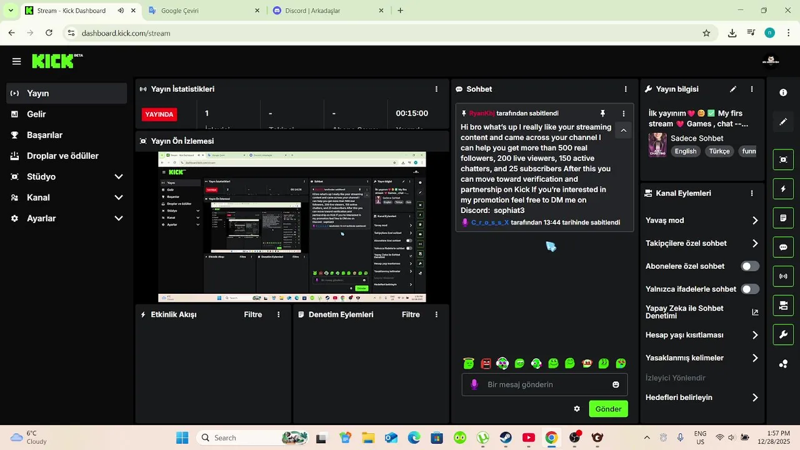This screenshot has width=800, height=450.
Task: Open Yayın bilgisi three-dot menu
Action: coord(752,89)
